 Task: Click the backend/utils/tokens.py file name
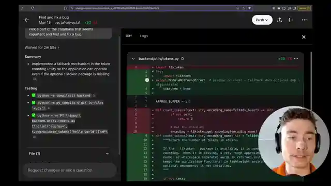click(x=159, y=58)
